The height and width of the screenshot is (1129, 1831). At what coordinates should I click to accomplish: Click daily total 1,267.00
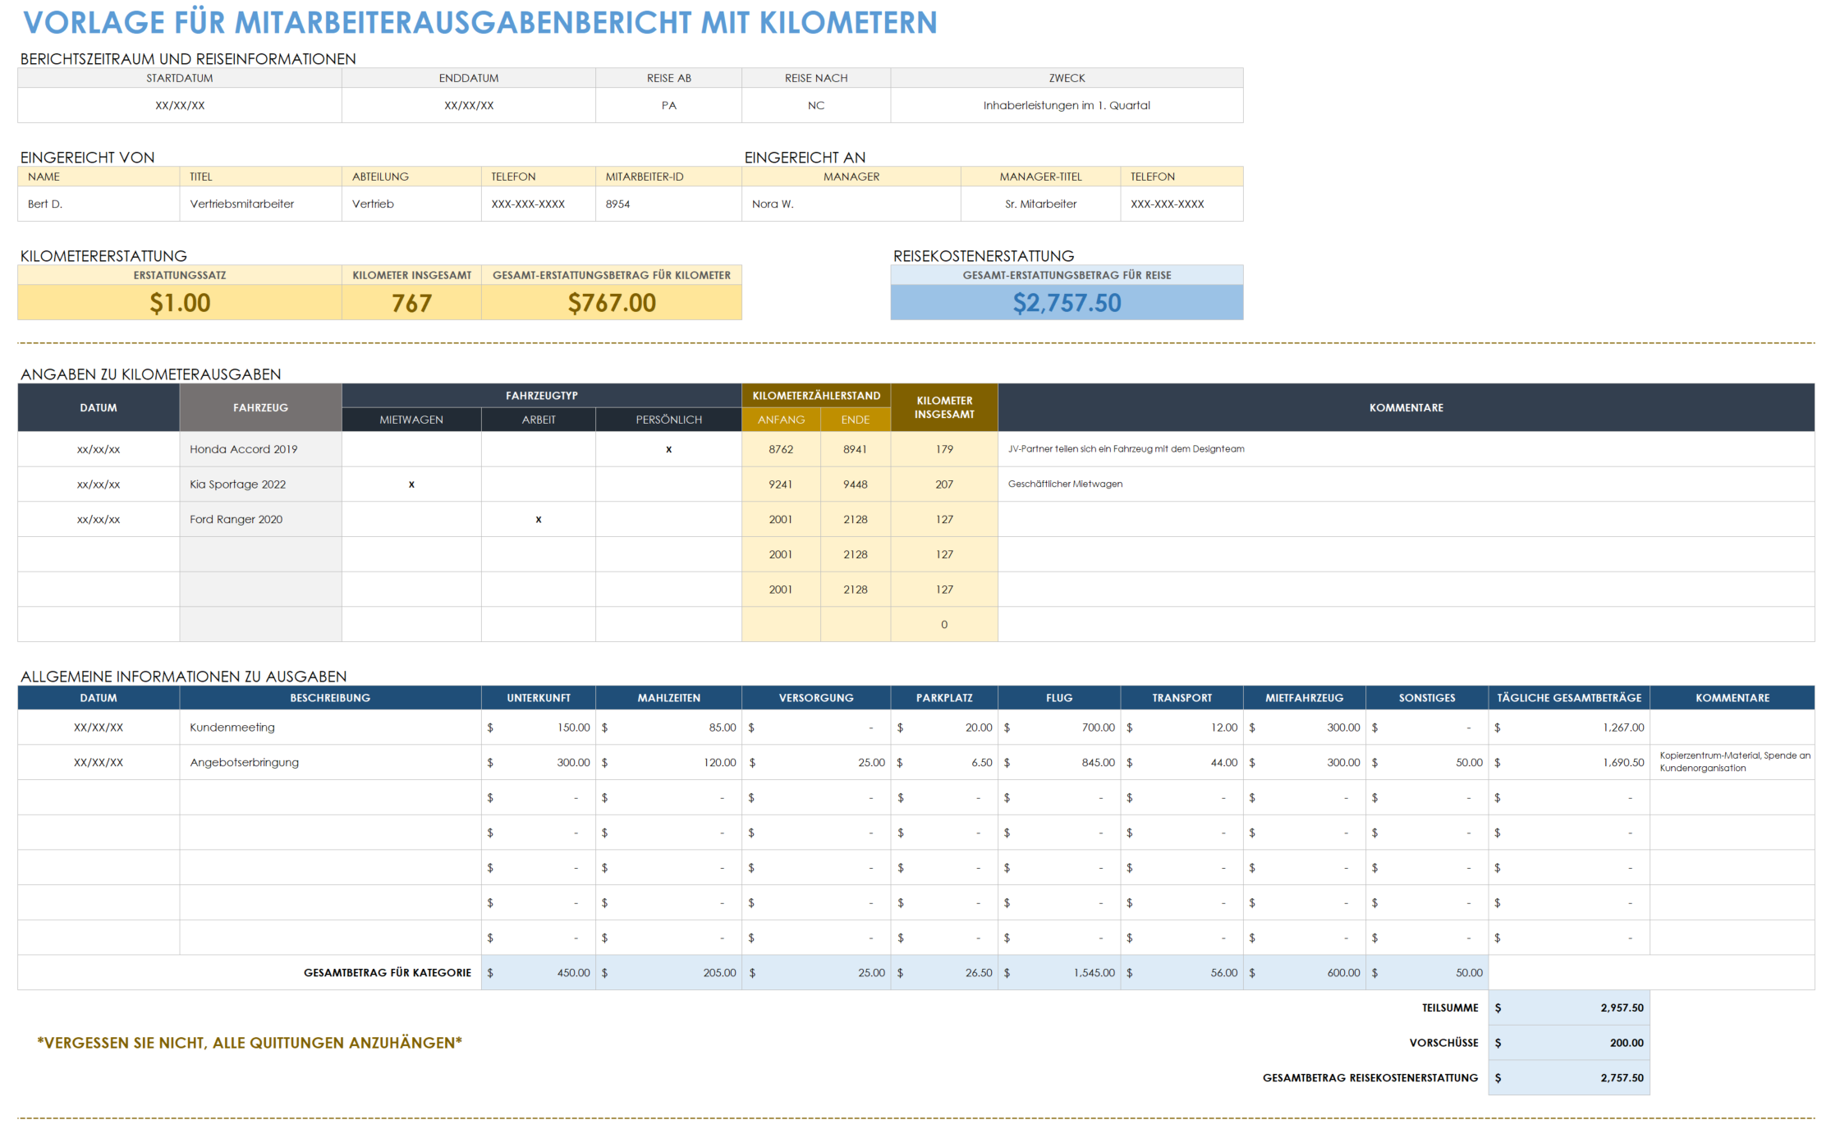click(1569, 727)
